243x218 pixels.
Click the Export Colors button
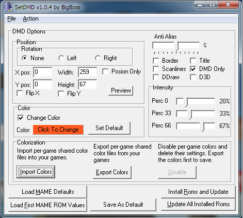point(112,172)
